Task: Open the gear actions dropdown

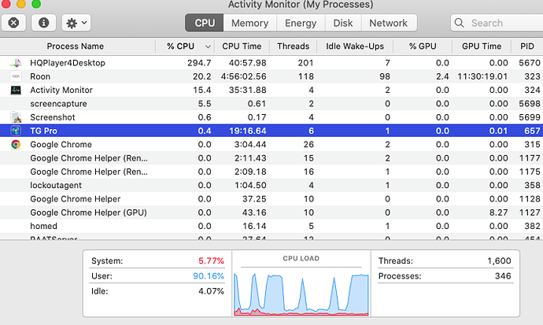Action: [76, 23]
